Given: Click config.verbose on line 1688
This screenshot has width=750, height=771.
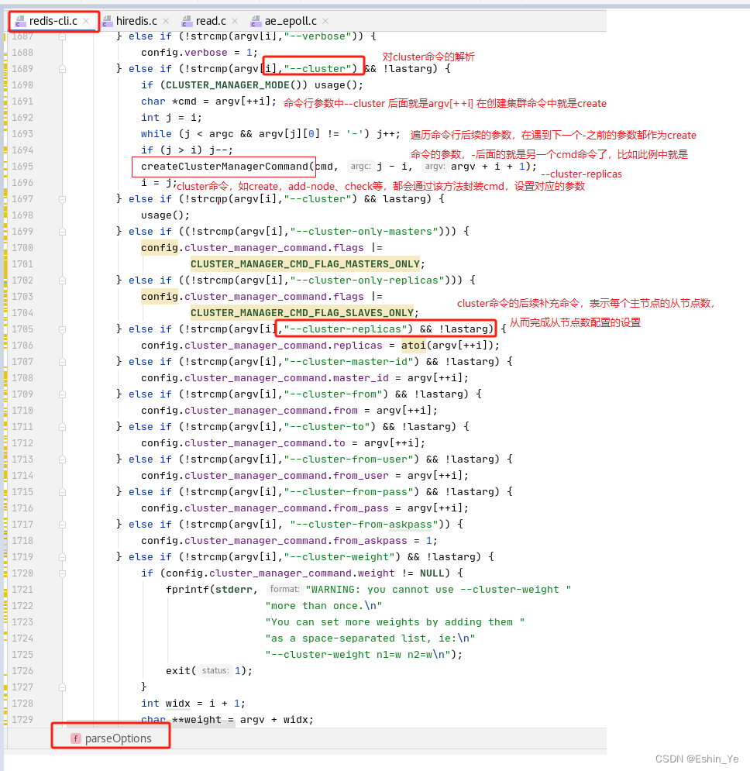Looking at the screenshot, I should [x=184, y=53].
